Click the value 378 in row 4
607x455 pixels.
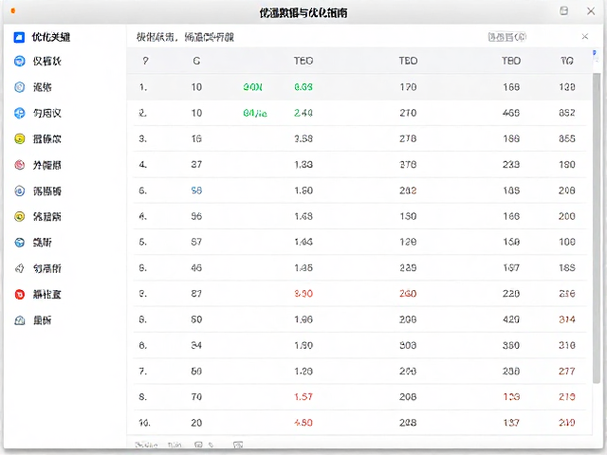point(408,164)
